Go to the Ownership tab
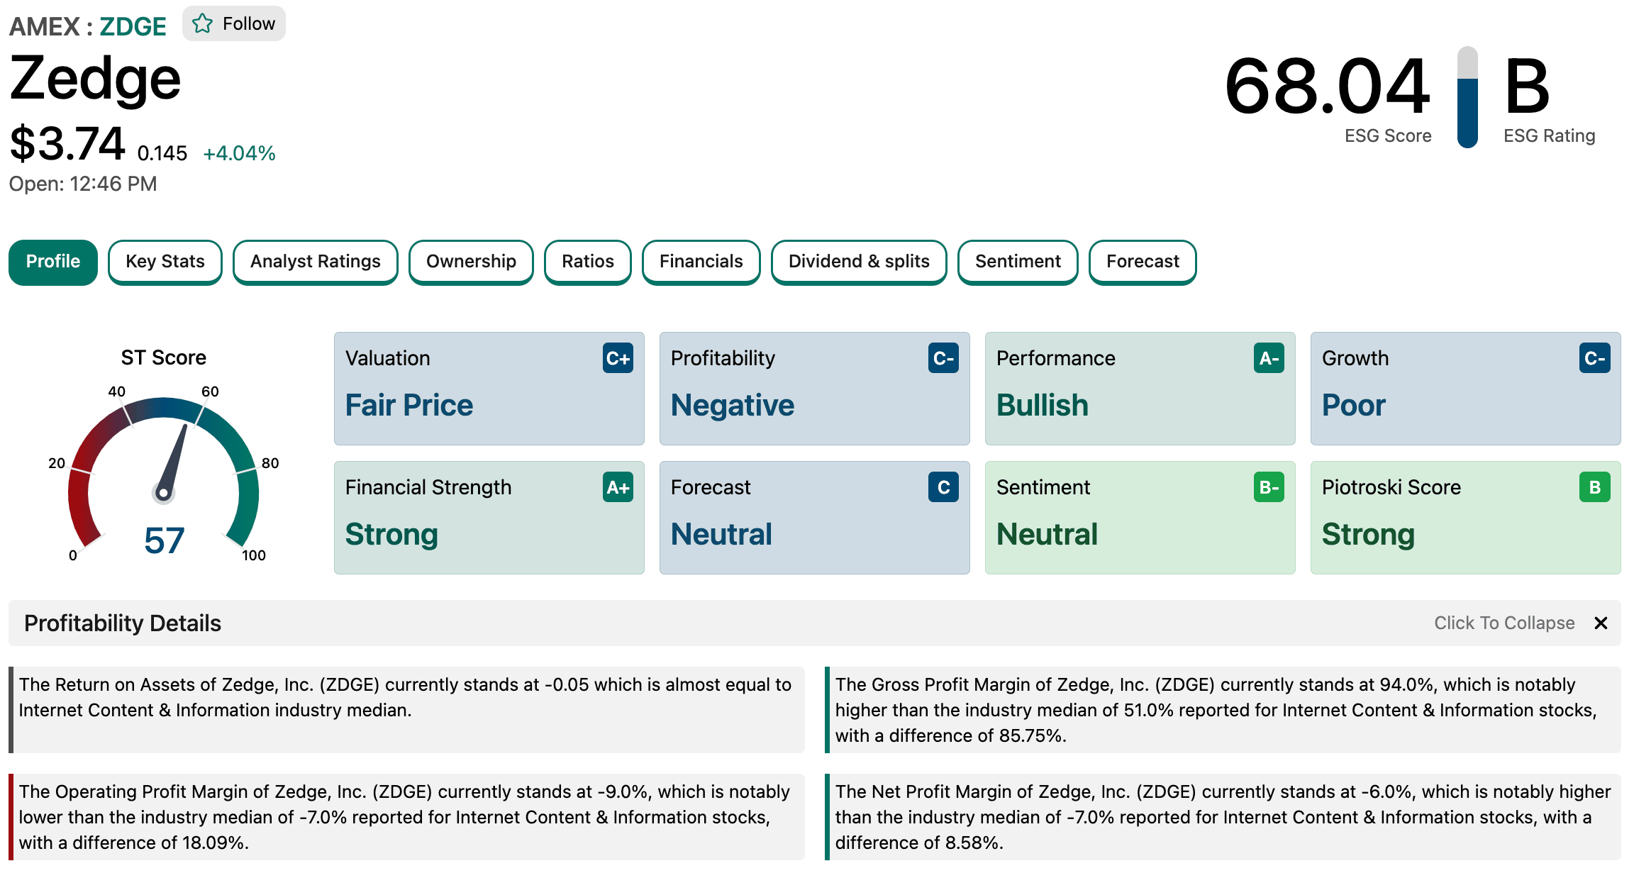 pos(471,262)
